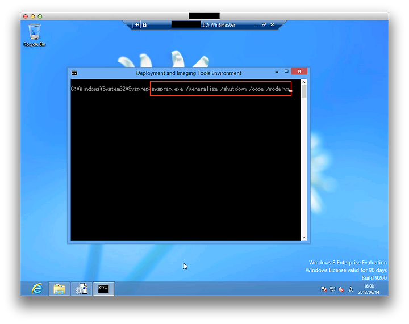Open the command prompt window system menu icon
Image resolution: width=409 pixels, height=324 pixels.
pyautogui.click(x=74, y=73)
